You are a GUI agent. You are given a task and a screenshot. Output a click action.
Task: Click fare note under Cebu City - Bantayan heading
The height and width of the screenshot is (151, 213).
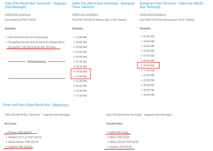coord(99,20)
